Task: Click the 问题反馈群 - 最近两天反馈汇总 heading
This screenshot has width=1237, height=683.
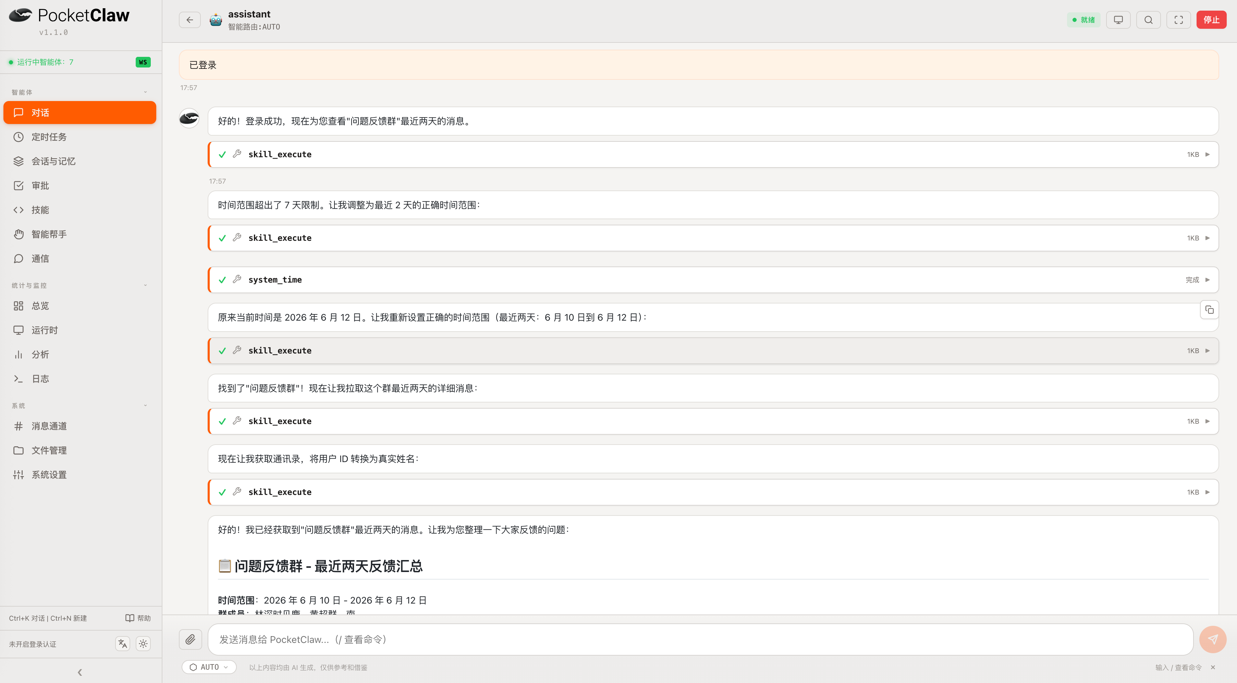Action: (321, 566)
